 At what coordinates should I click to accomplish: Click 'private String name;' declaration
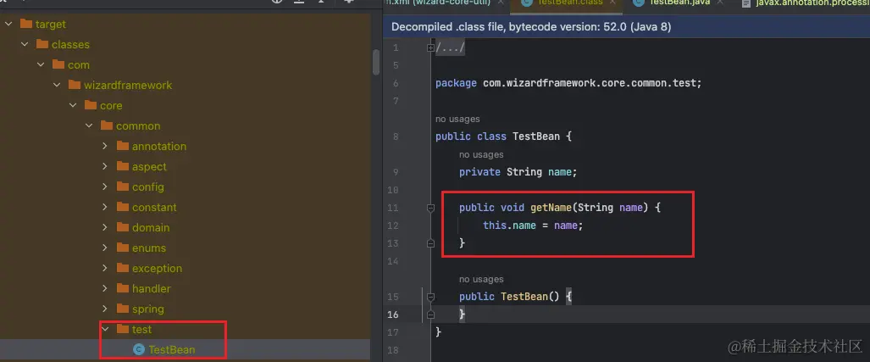pos(518,172)
